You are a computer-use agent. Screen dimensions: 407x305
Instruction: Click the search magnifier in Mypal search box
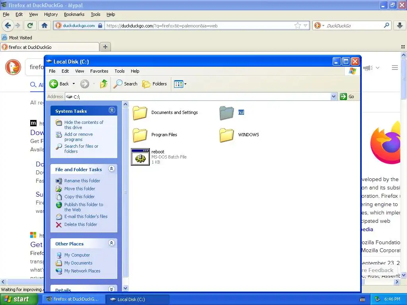(386, 25)
